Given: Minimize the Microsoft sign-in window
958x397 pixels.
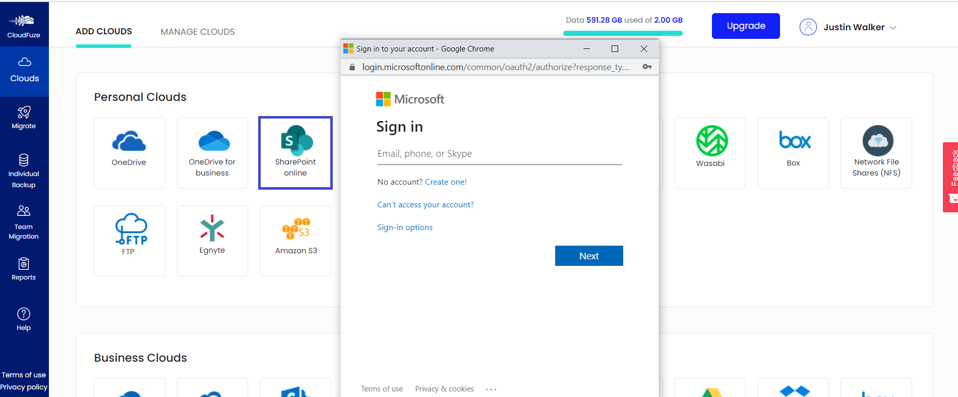Looking at the screenshot, I should [x=586, y=49].
